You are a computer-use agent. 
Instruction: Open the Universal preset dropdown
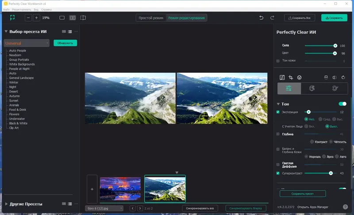tap(27, 43)
